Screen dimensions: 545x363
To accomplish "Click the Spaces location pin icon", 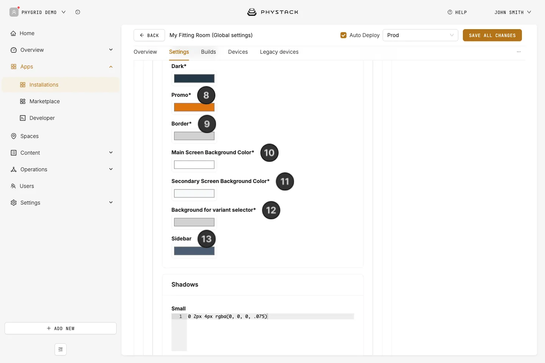I will pos(14,136).
